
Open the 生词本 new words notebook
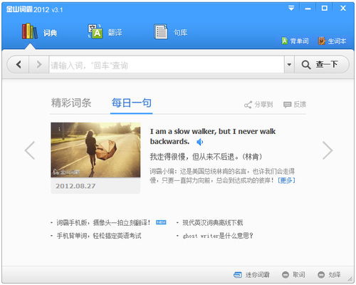click(x=321, y=41)
